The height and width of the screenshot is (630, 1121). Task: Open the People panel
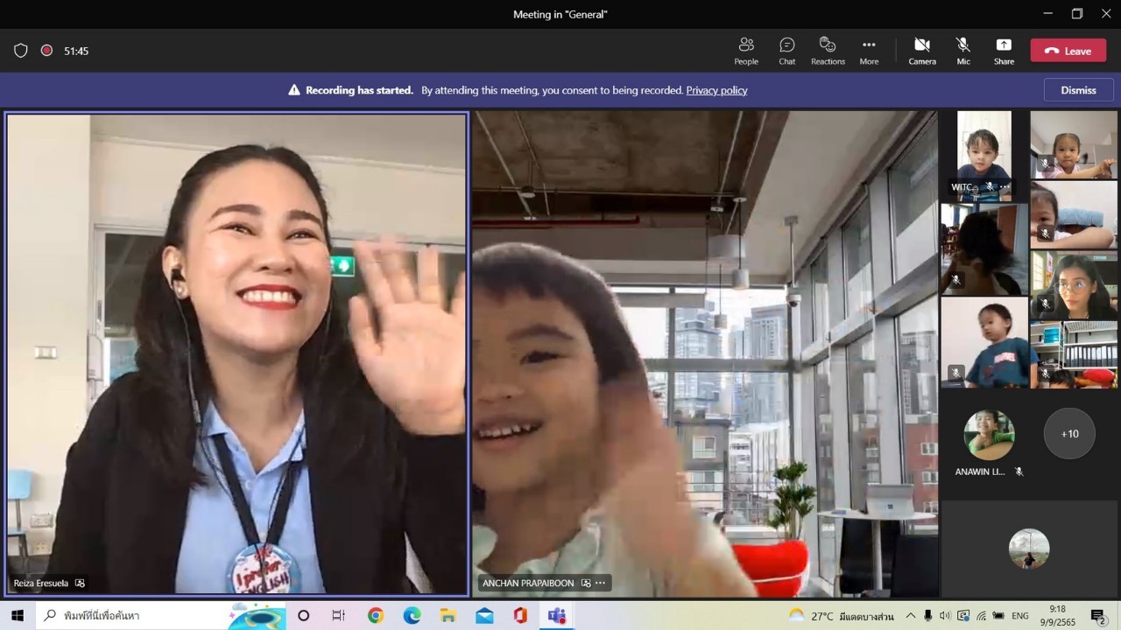[746, 51]
